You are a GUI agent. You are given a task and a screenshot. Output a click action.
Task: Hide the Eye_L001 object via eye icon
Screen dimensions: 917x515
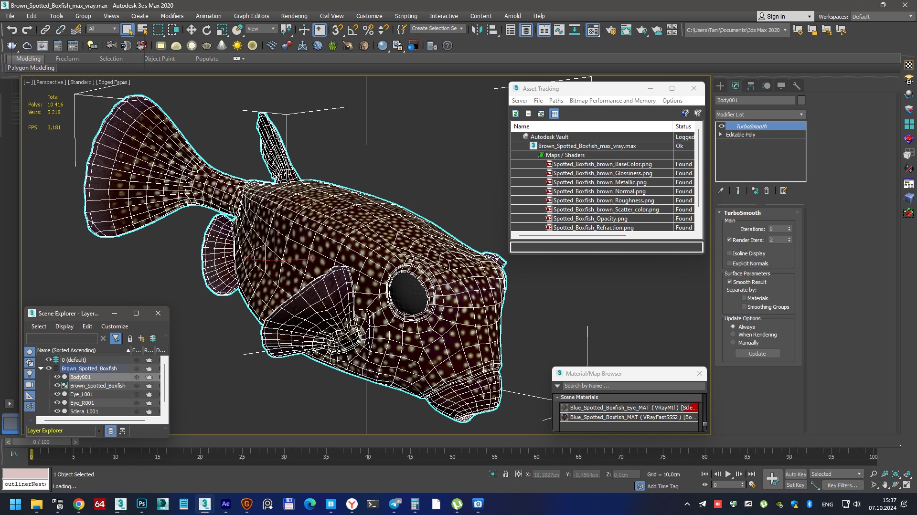point(57,394)
